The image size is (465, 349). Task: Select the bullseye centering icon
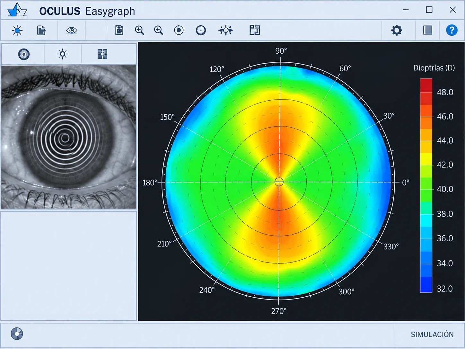coord(179,30)
